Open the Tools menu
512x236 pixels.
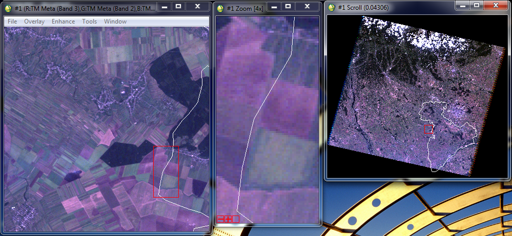click(x=90, y=22)
